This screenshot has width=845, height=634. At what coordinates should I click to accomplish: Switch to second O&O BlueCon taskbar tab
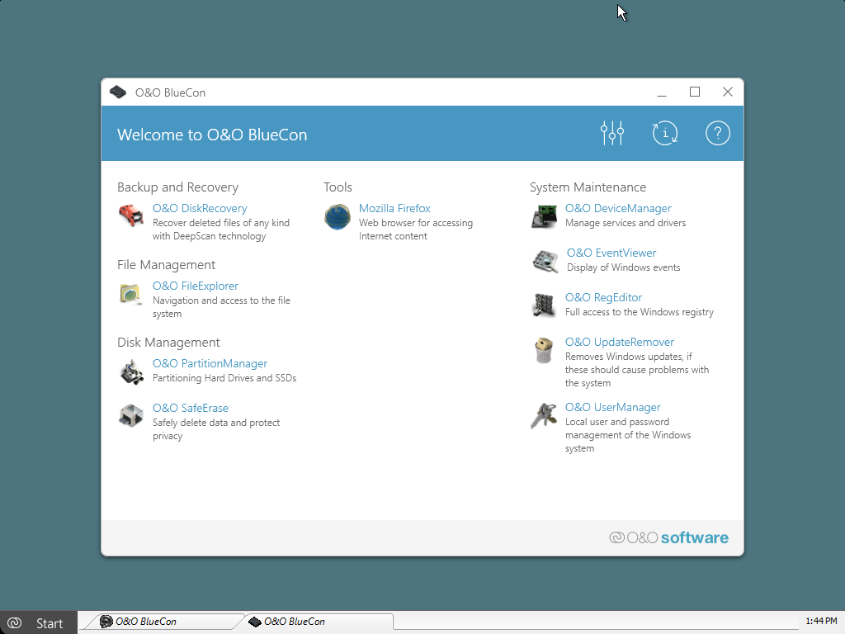coord(318,622)
